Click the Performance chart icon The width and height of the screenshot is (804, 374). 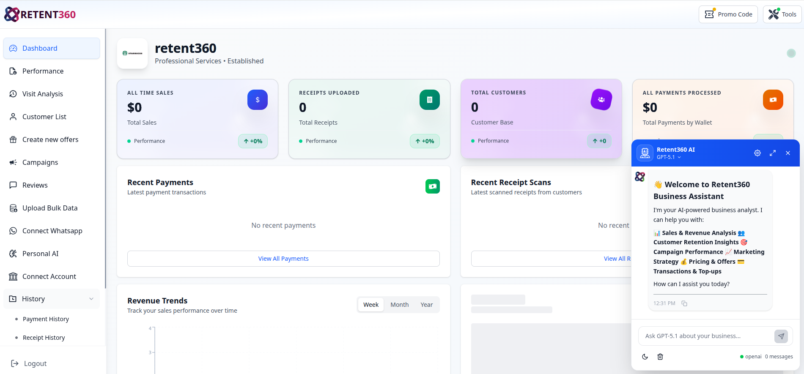tap(13, 71)
